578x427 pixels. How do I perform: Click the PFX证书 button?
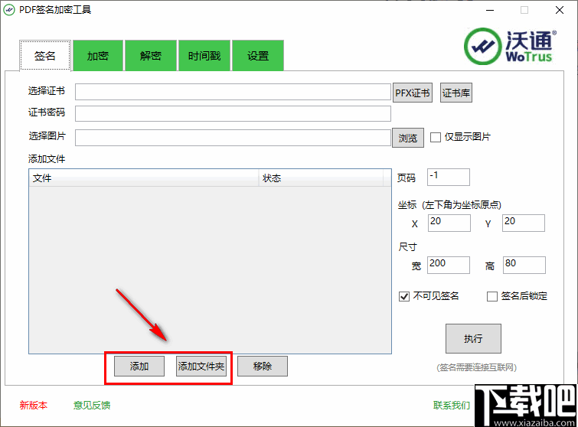coord(413,93)
